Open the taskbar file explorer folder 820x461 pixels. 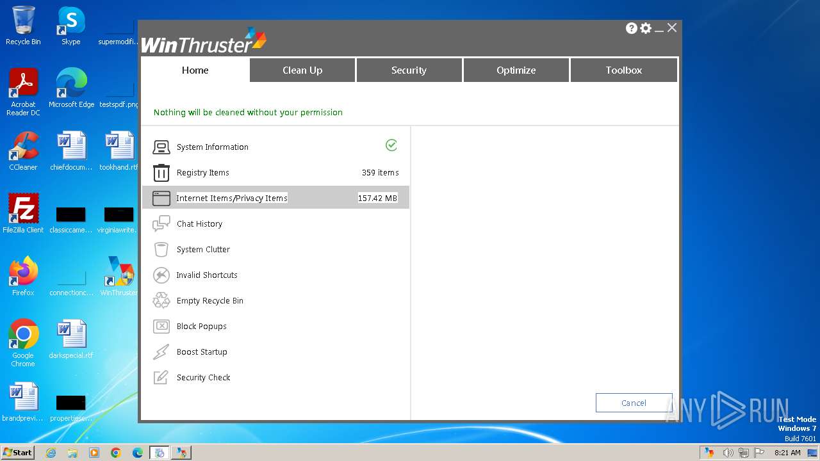tap(72, 453)
